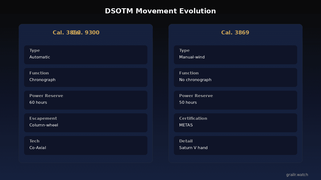Click the "grailr.watch" credit text
Viewport: 321px width, 180px height.
click(297, 175)
